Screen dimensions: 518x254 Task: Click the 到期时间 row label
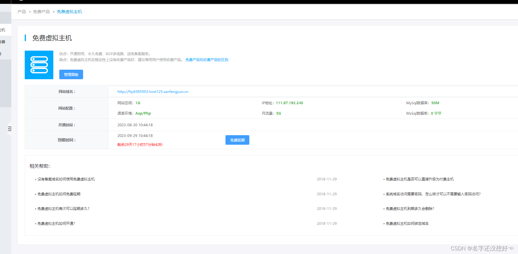[67, 140]
